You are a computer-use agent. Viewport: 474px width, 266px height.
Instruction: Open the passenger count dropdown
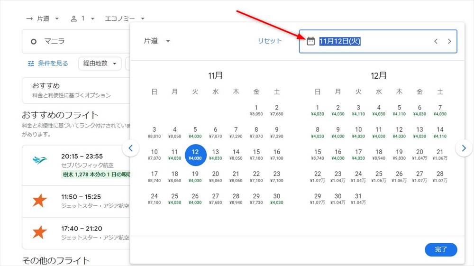[x=82, y=18]
